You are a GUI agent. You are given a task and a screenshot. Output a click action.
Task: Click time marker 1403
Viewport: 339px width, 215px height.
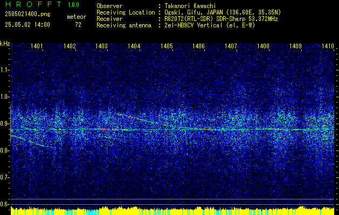pyautogui.click(x=102, y=46)
